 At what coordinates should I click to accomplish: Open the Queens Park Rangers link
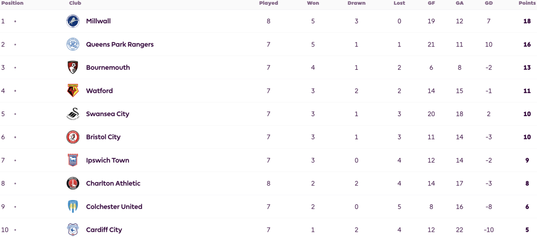click(x=120, y=45)
